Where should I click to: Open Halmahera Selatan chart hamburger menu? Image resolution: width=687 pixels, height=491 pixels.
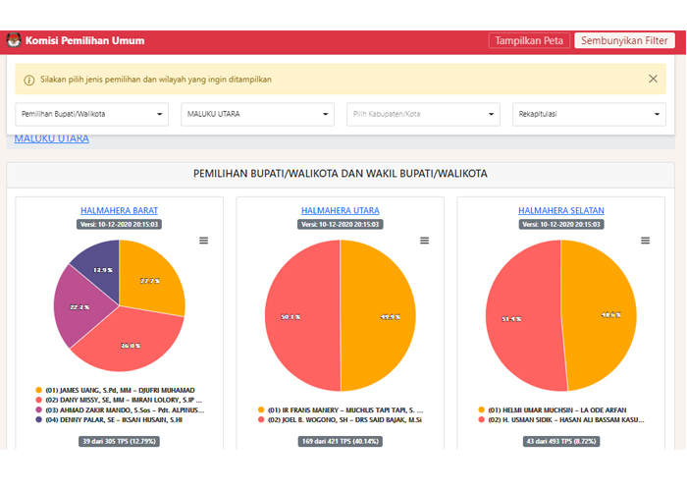pos(646,241)
